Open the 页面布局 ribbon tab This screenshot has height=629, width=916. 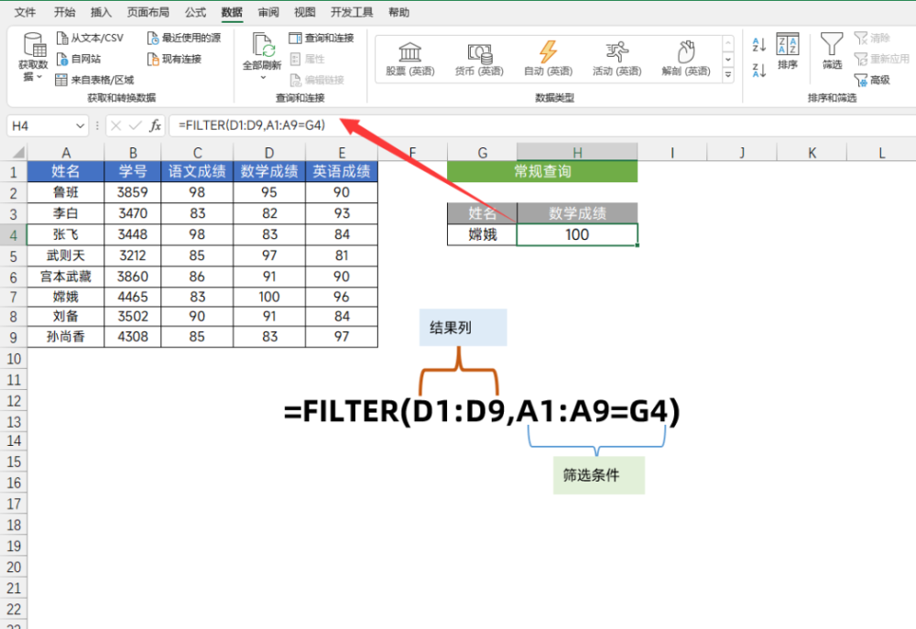(147, 12)
